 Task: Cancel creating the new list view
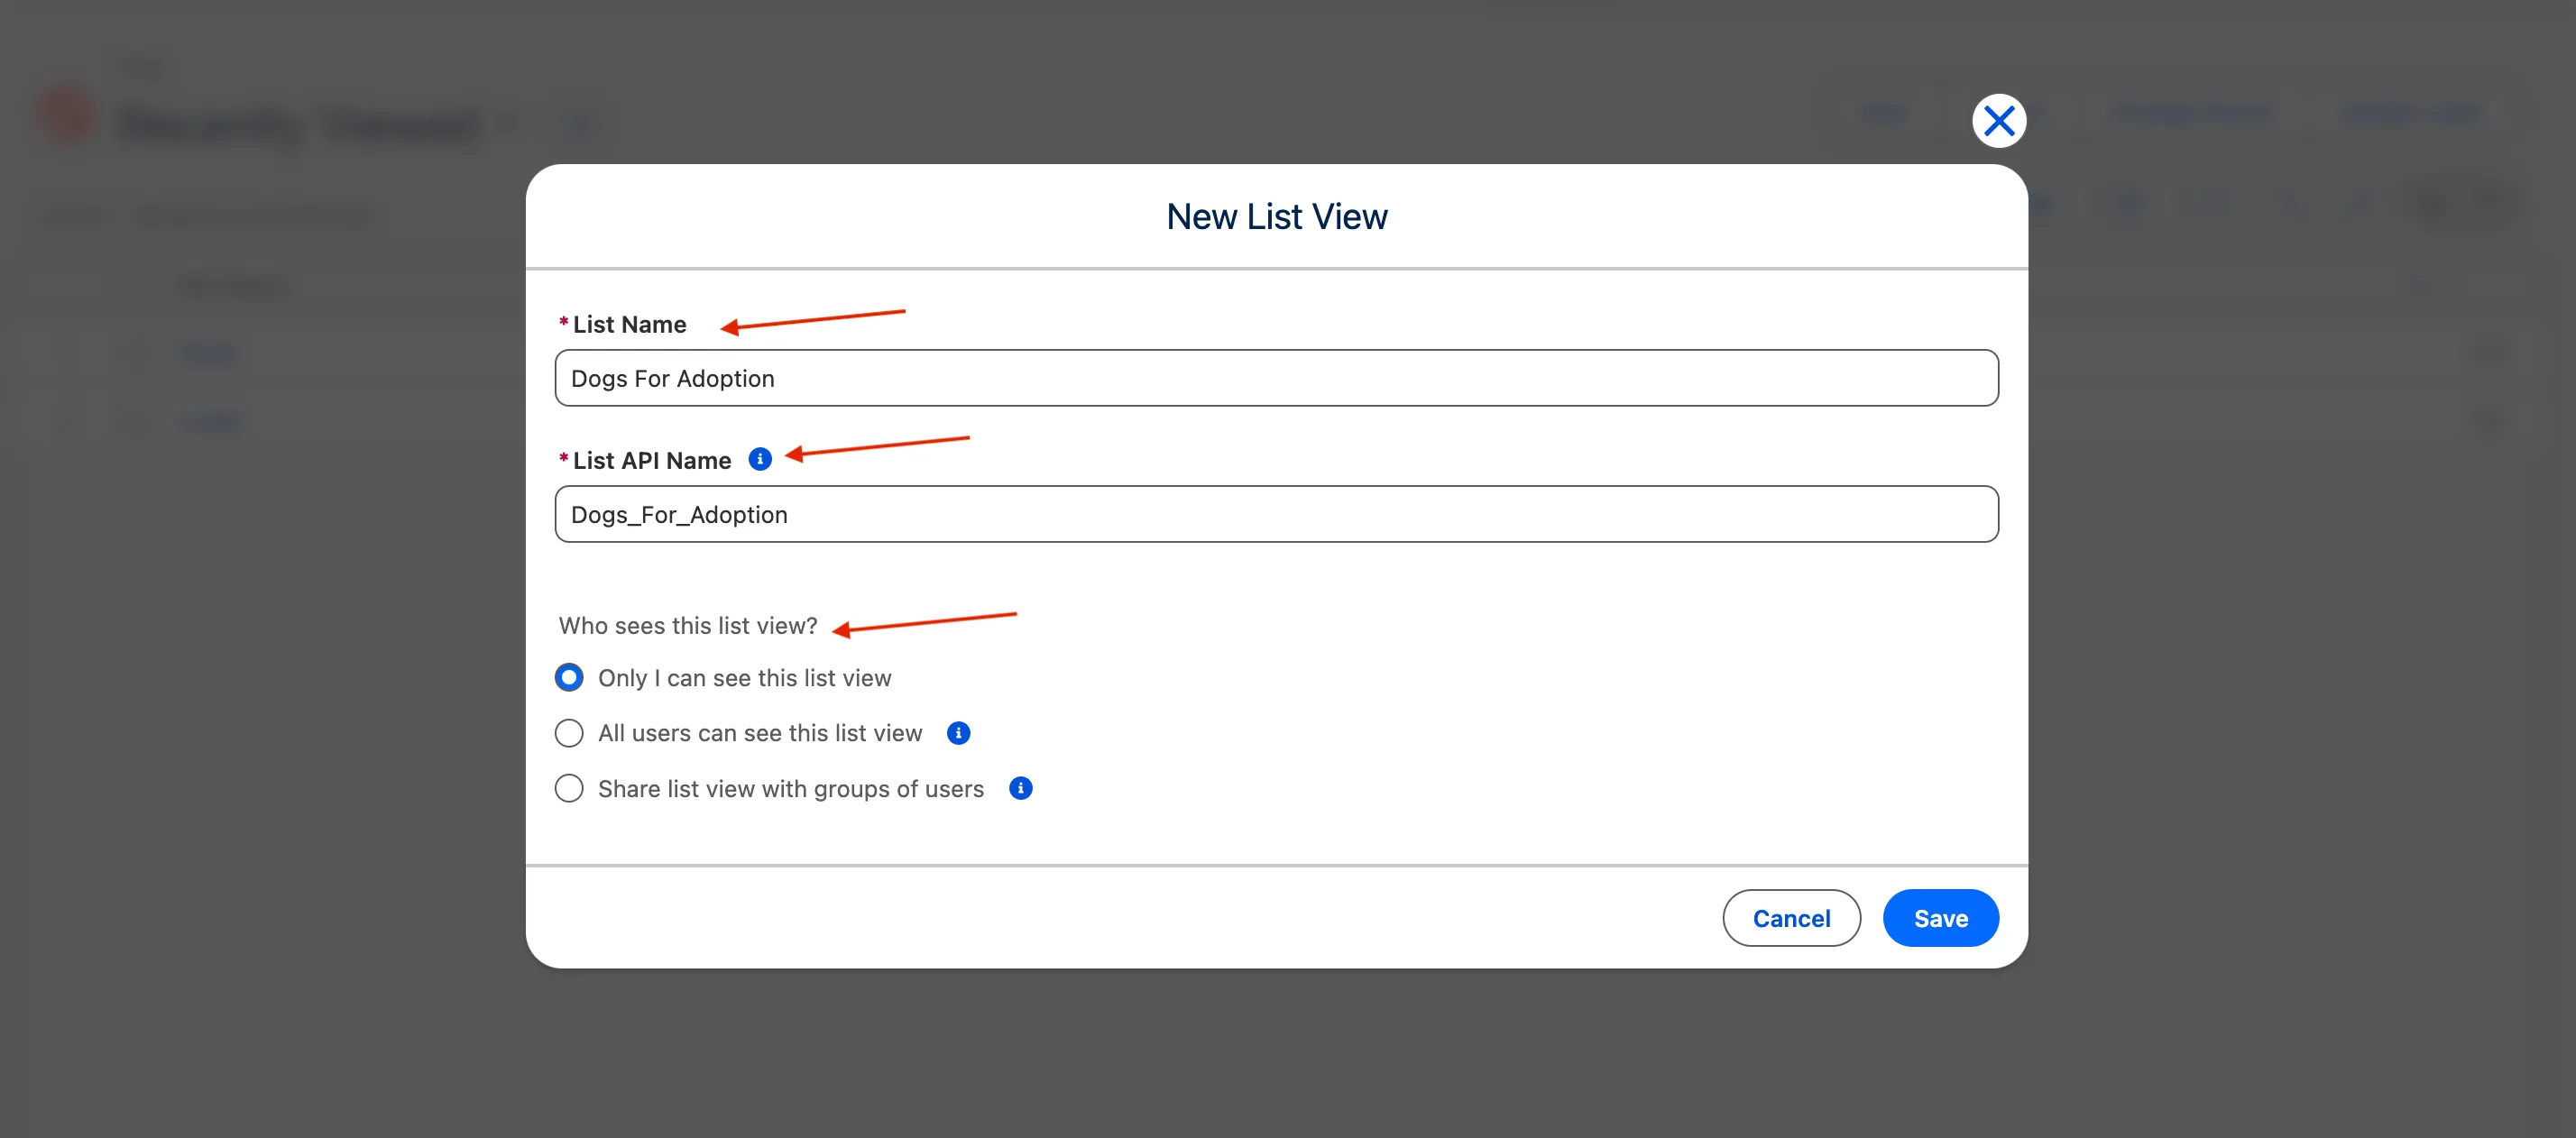(1791, 917)
